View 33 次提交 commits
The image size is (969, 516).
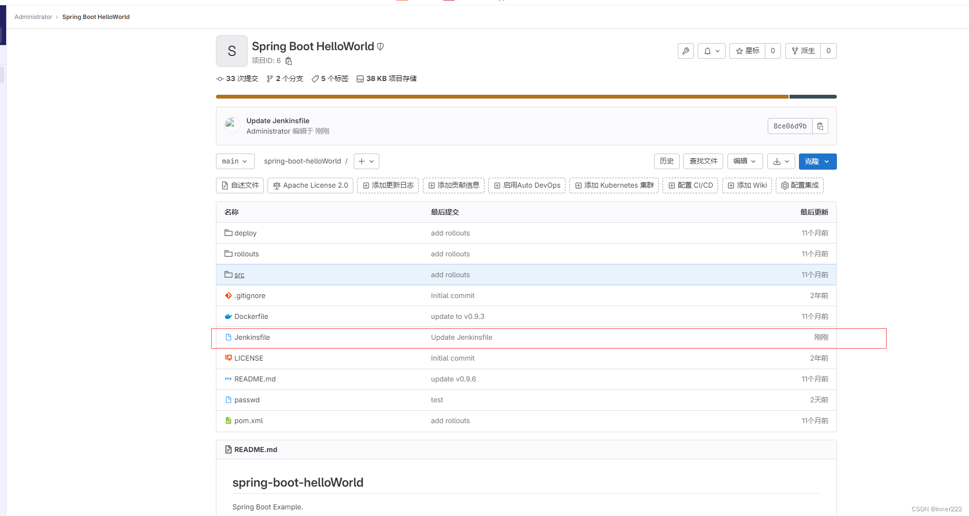coord(237,79)
